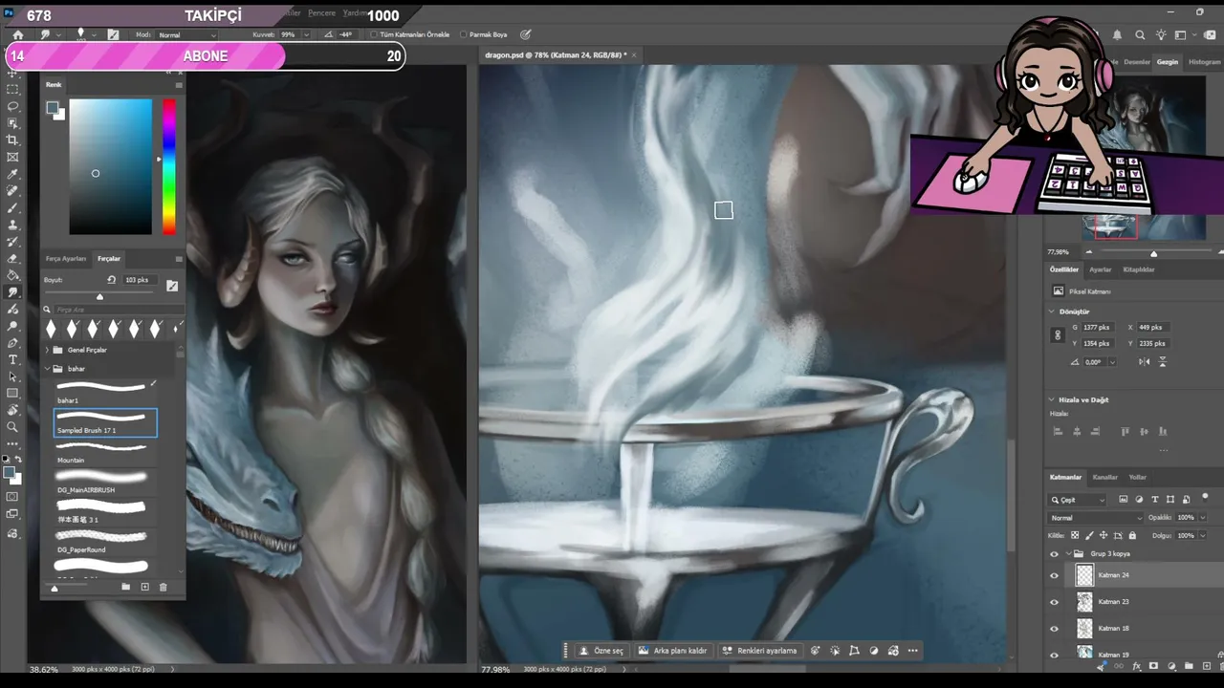Image resolution: width=1224 pixels, height=688 pixels.
Task: Hide the Katman 19 layer
Action: (1055, 655)
